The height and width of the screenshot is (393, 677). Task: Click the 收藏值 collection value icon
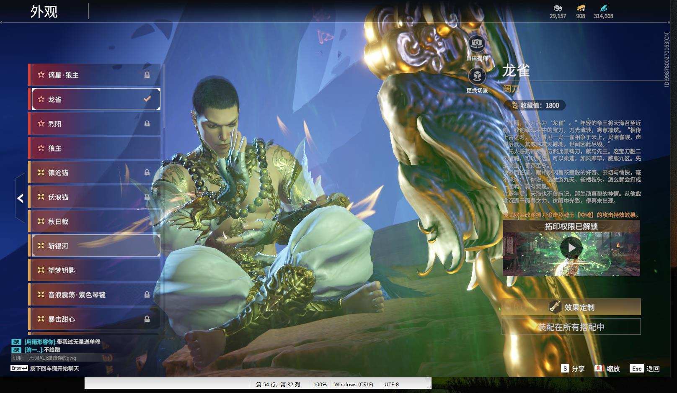514,105
